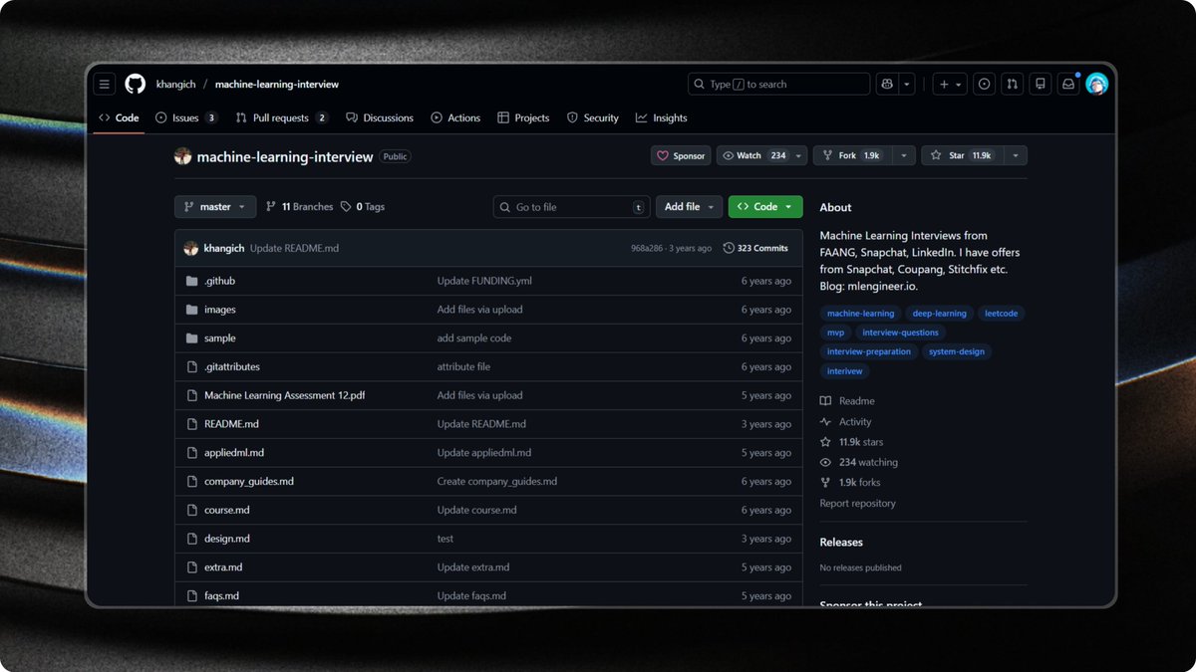This screenshot has width=1196, height=672.
Task: Open the hamburger navigation menu
Action: (x=106, y=85)
